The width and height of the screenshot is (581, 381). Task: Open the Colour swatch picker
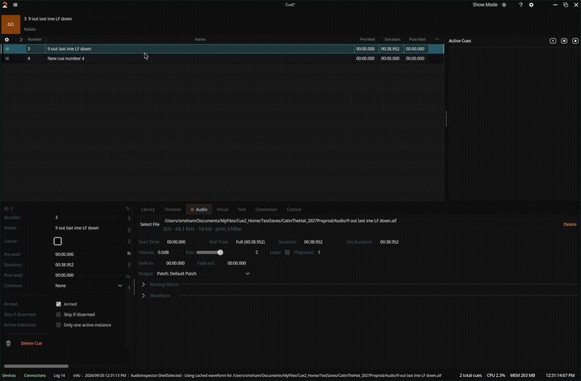point(57,241)
